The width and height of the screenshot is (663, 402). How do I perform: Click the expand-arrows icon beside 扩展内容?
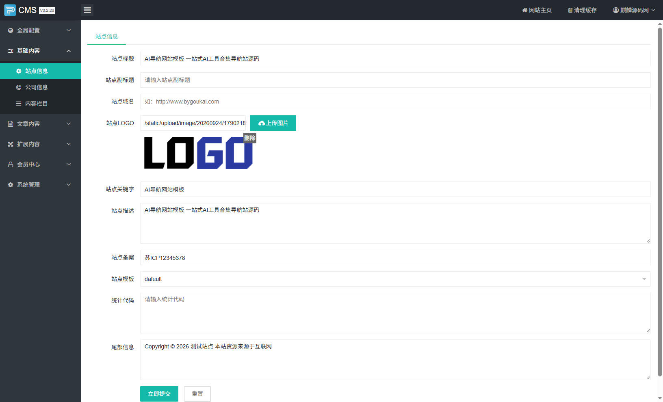11,144
